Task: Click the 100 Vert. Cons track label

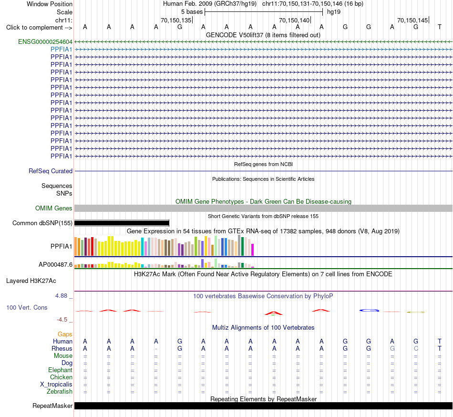Action: (27, 307)
